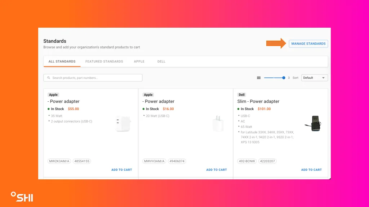Click the 35 Watt Apple adapter thumbnail
Screen dimensions: 369x207
tap(123, 124)
